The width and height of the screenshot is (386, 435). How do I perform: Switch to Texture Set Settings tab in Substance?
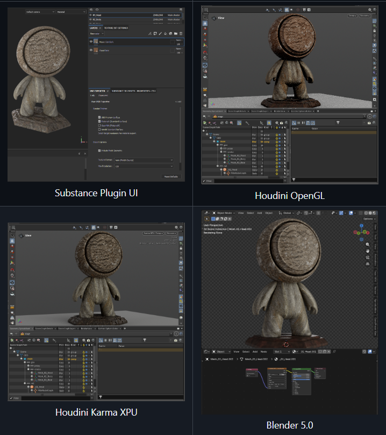click(x=116, y=28)
